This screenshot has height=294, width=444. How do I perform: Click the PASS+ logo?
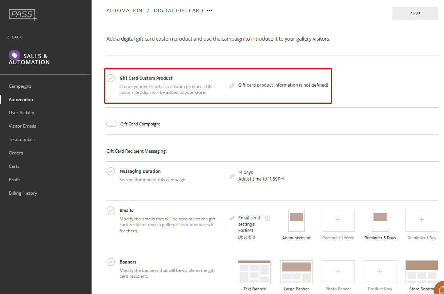(x=23, y=15)
